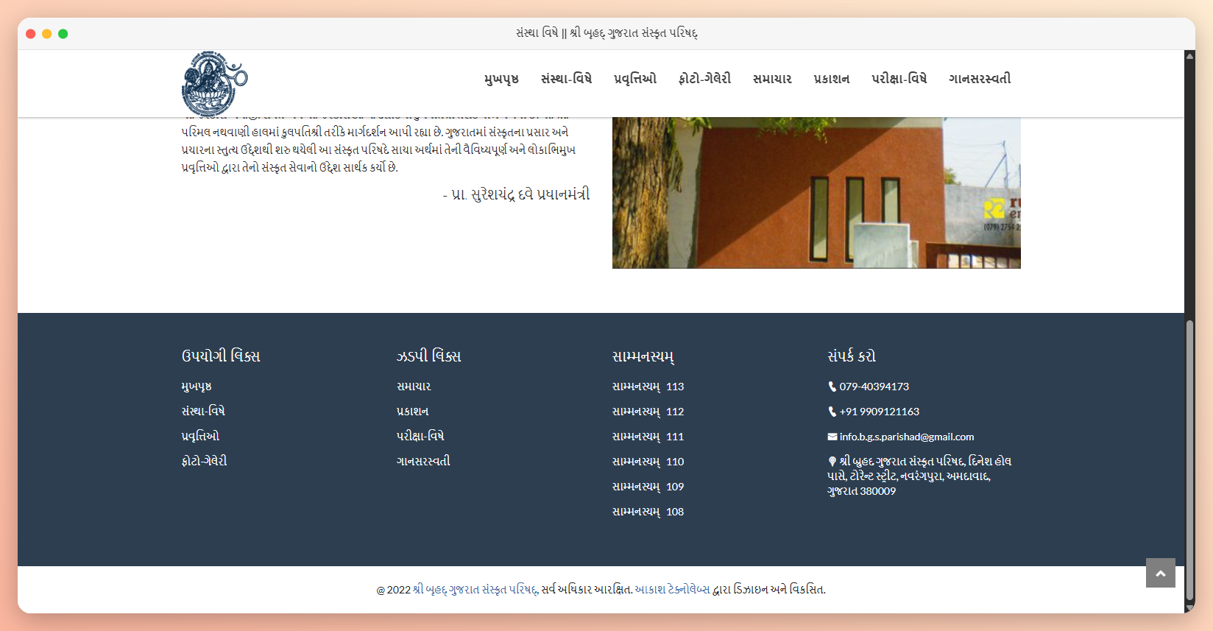Click the footer પરીક્ષા-વિષે quick link

420,437
